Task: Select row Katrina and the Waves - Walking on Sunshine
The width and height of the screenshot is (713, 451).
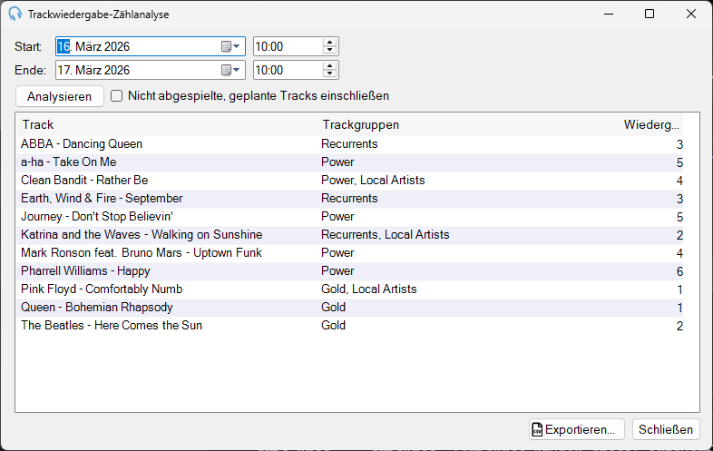Action: pyautogui.click(x=349, y=235)
